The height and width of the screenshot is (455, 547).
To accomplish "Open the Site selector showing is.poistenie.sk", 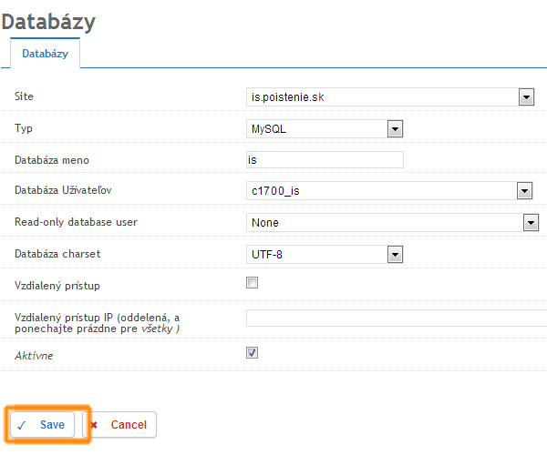I will pos(383,96).
